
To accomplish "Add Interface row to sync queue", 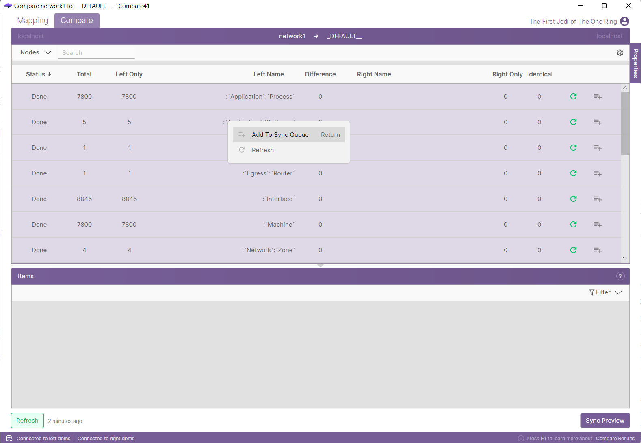I will [598, 199].
